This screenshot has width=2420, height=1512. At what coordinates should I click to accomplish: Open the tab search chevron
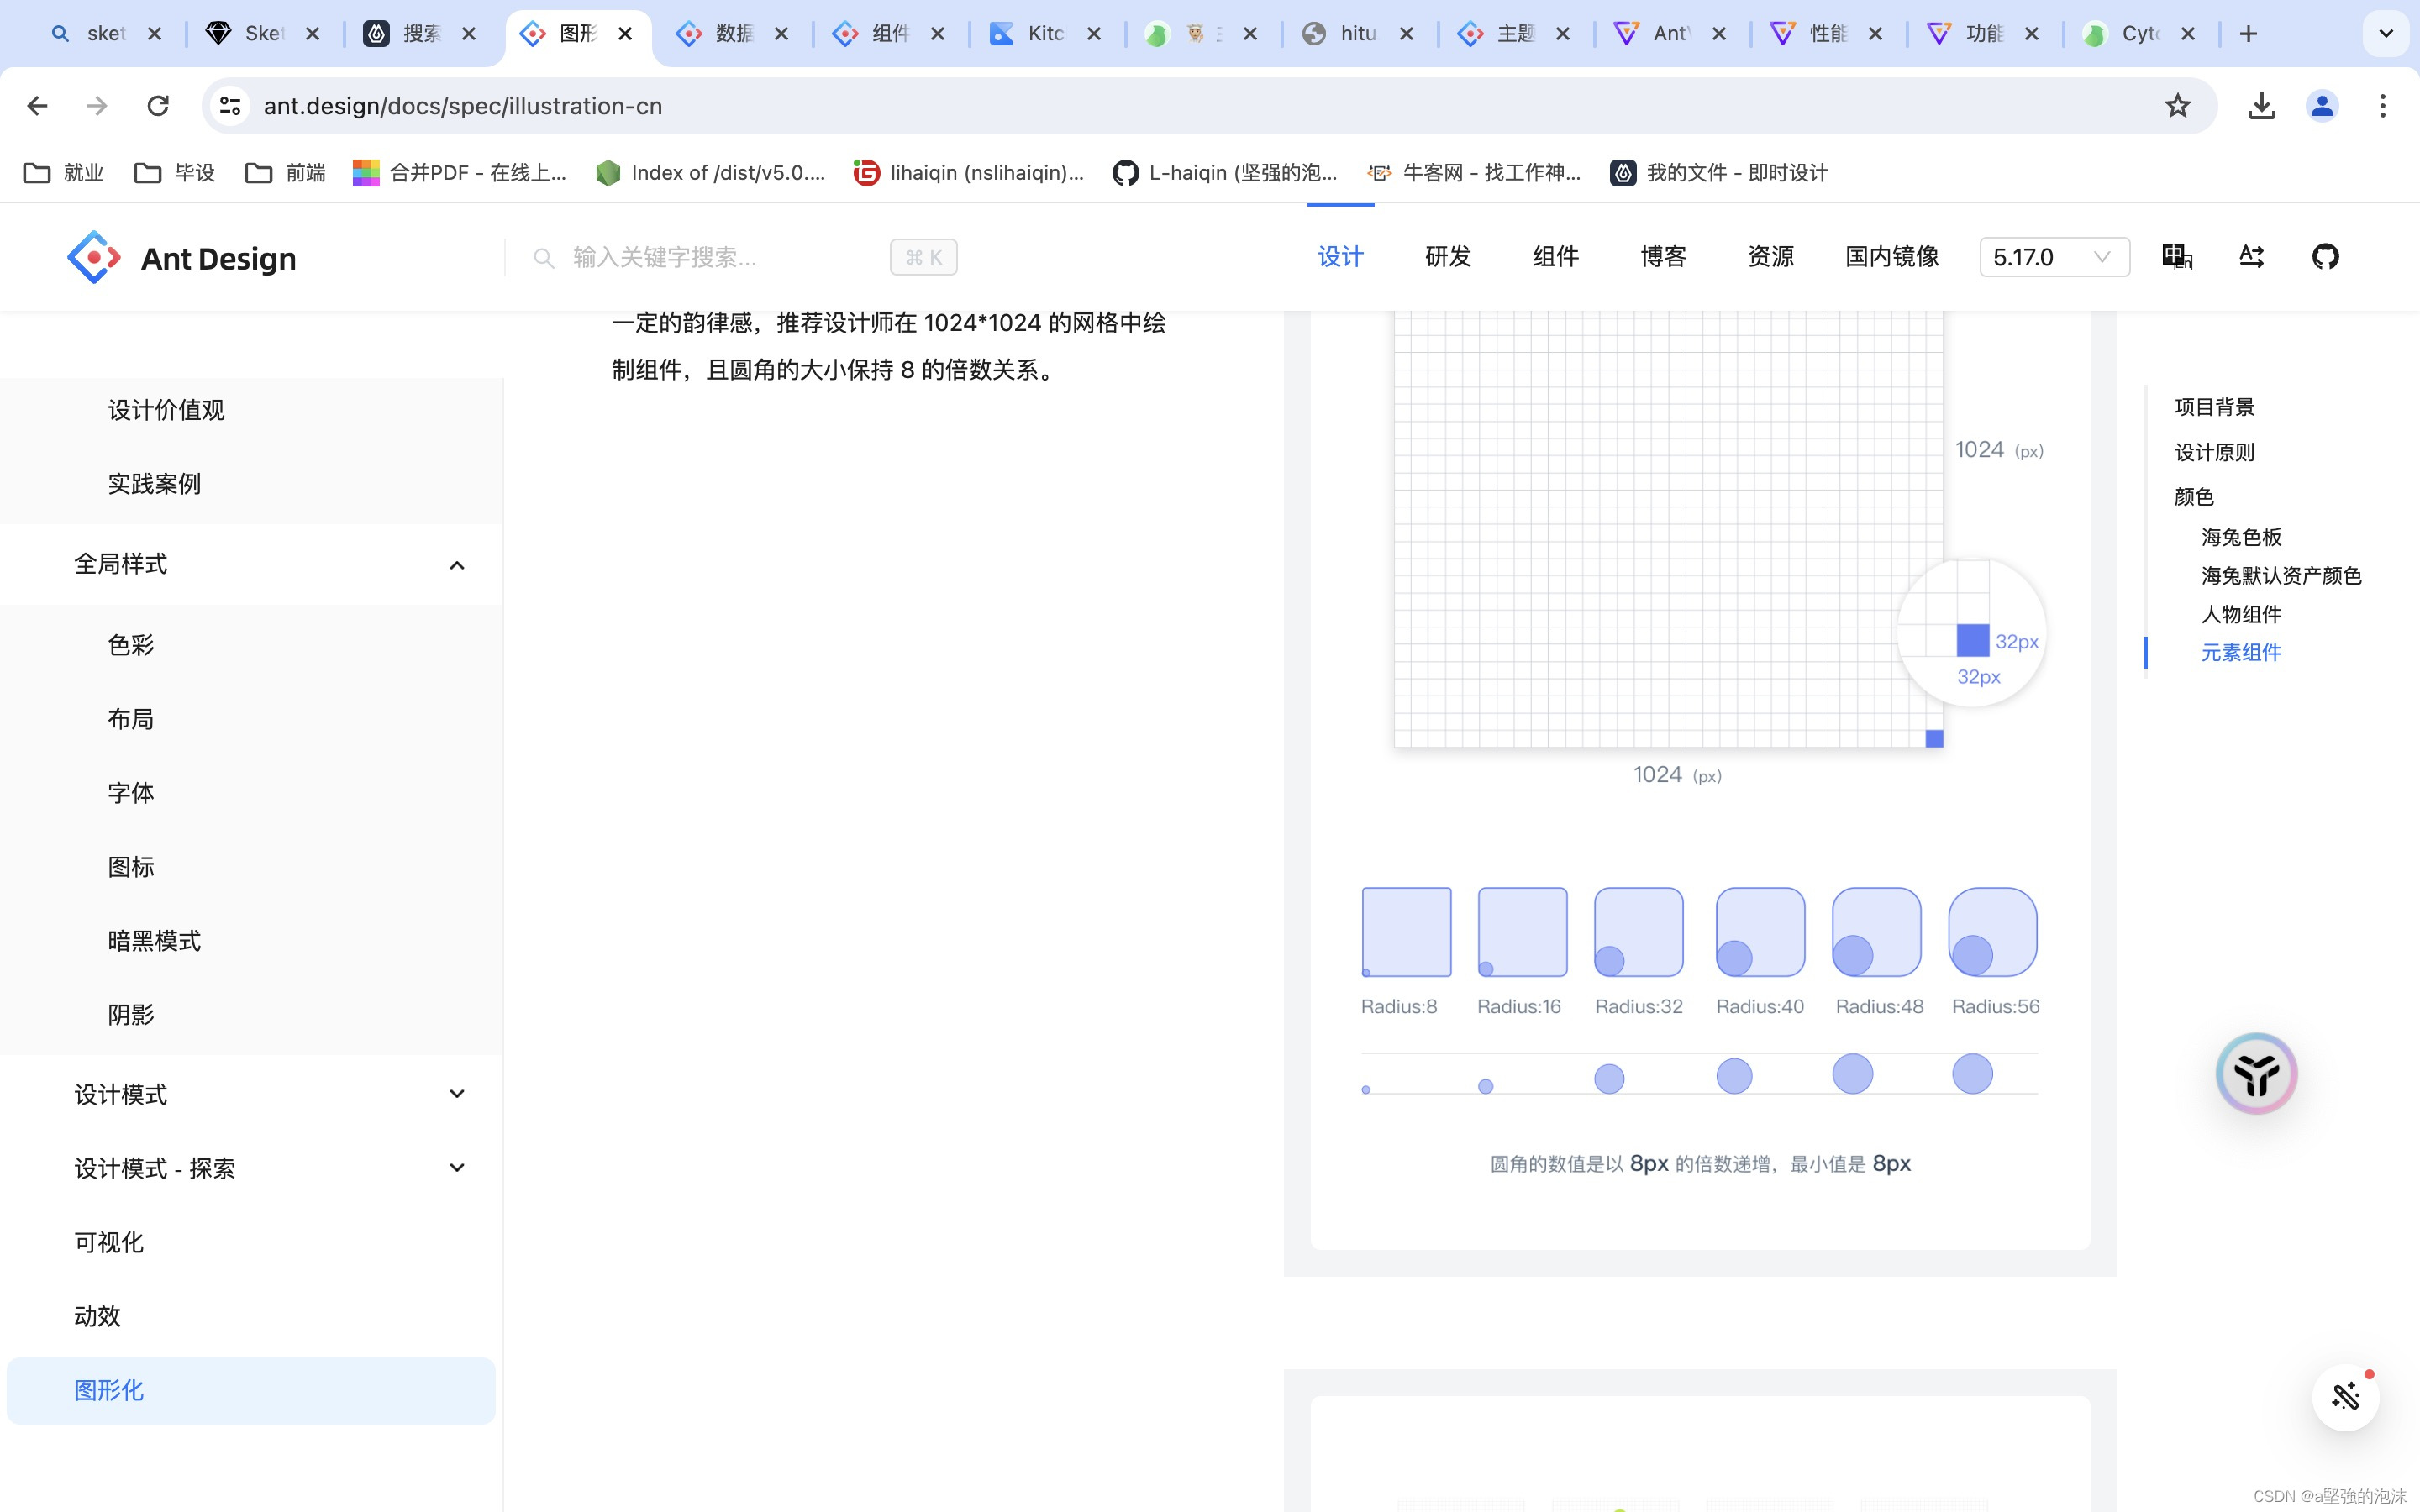coord(2386,33)
